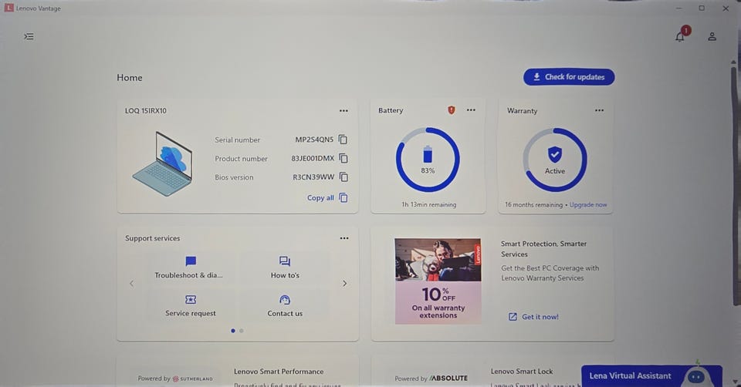Click Smart Protection, Smarter Services title
This screenshot has width=741, height=387.
point(543,249)
